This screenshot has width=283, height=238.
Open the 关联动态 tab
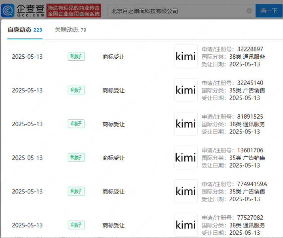pos(70,30)
